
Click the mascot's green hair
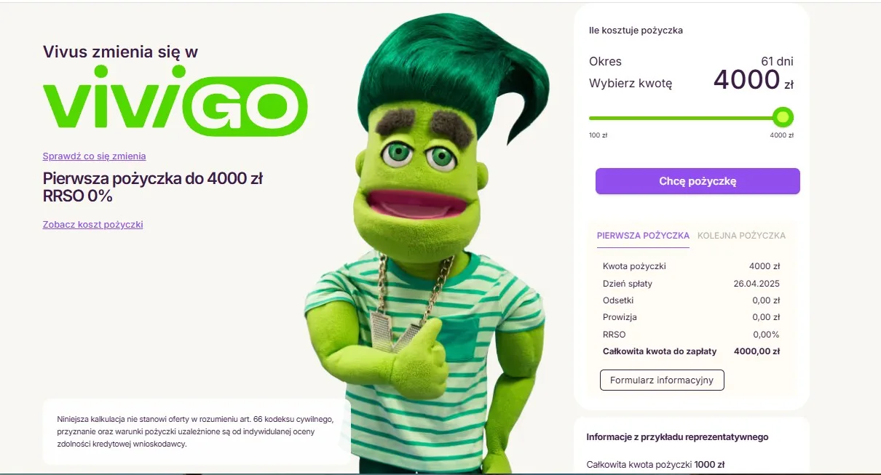tap(453, 71)
